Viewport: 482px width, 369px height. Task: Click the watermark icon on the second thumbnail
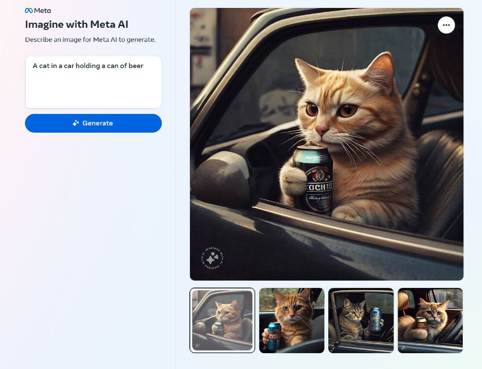265,347
